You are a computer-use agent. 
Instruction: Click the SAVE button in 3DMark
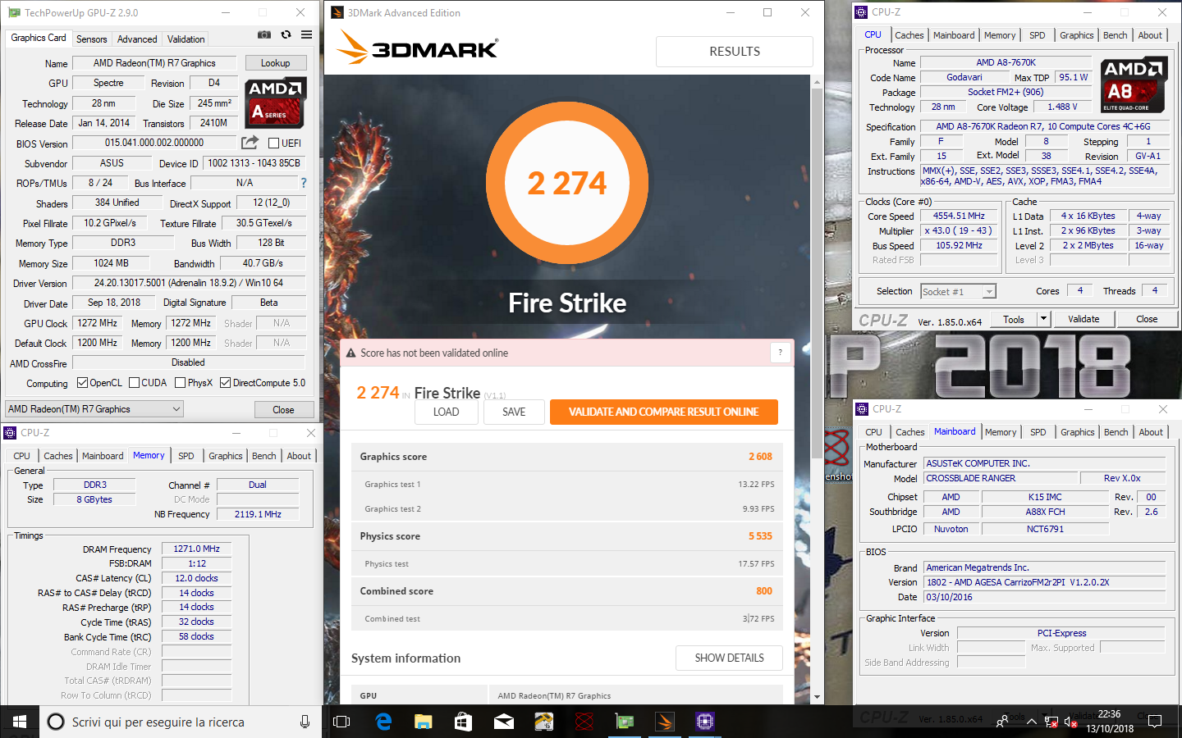pos(514,412)
